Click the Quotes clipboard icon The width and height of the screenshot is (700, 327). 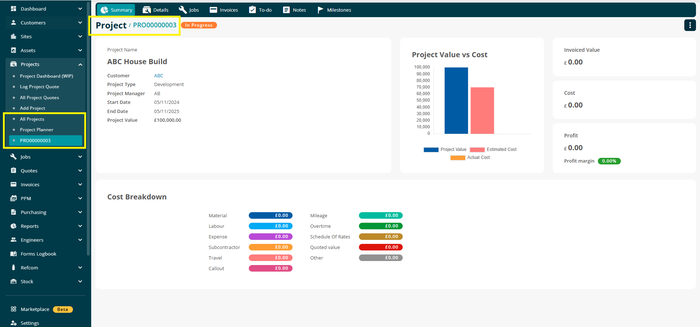[13, 171]
